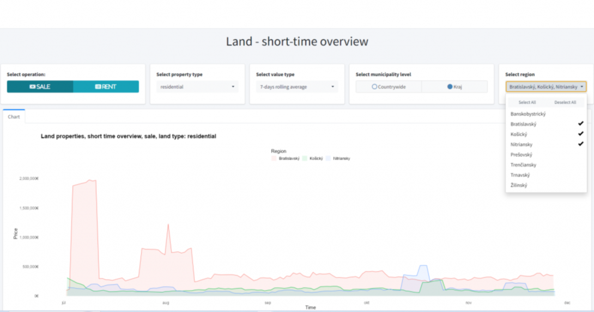Click the 'okt' x-axis label
The height and width of the screenshot is (312, 594).
click(x=366, y=303)
